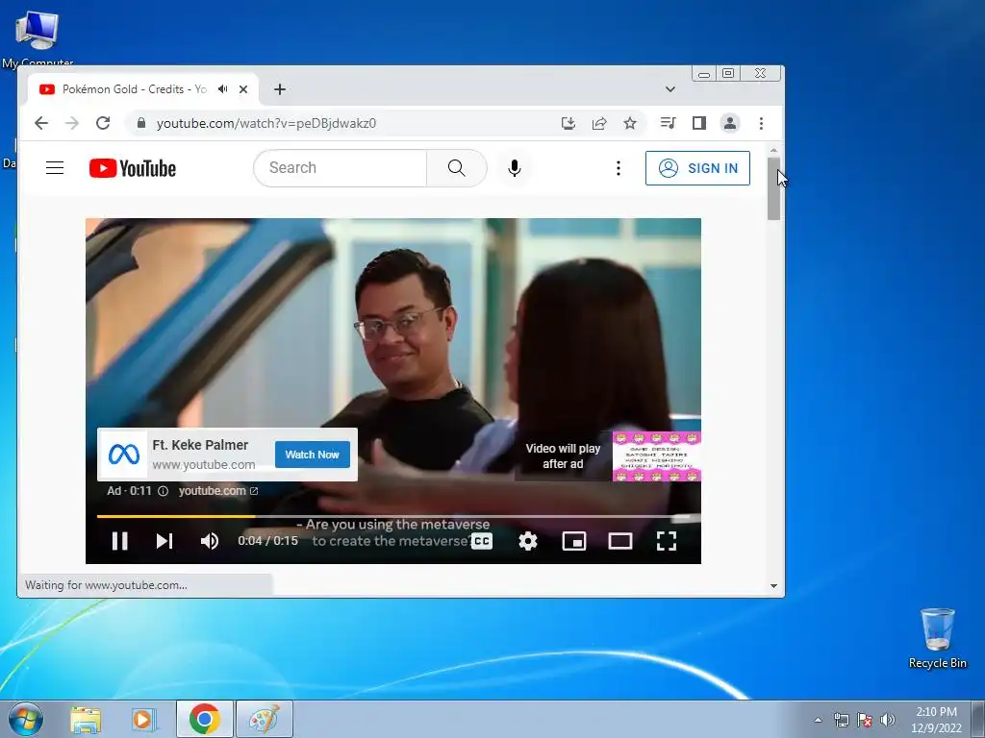Open tab search dropdown chevron
985x738 pixels.
click(670, 89)
